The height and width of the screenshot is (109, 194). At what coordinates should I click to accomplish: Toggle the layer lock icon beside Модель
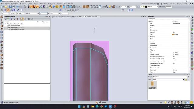[144, 7]
